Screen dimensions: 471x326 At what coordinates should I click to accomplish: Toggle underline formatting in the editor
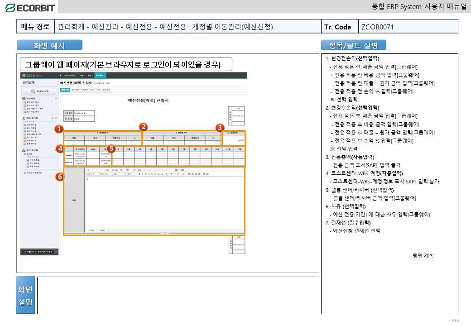coord(146,174)
